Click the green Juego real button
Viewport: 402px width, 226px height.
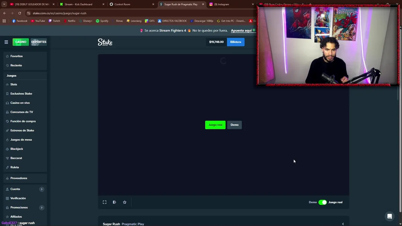[215, 125]
